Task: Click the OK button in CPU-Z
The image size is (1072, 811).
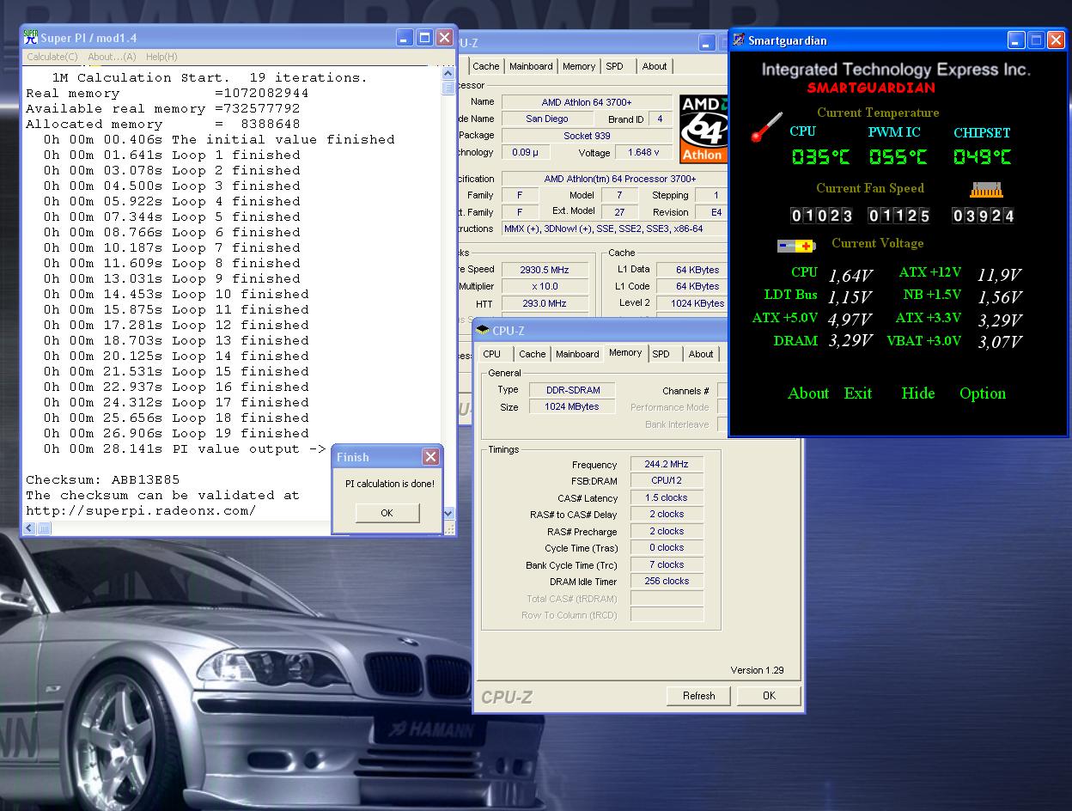Action: click(x=769, y=696)
